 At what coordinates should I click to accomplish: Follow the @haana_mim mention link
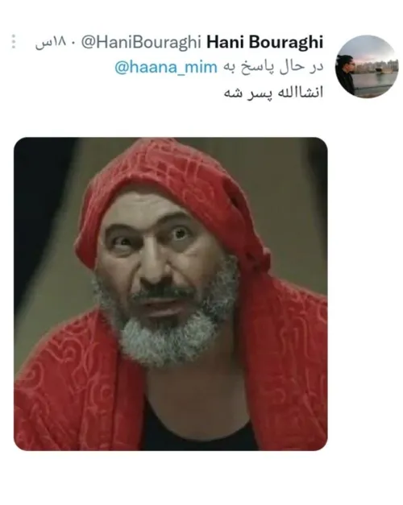[166, 68]
